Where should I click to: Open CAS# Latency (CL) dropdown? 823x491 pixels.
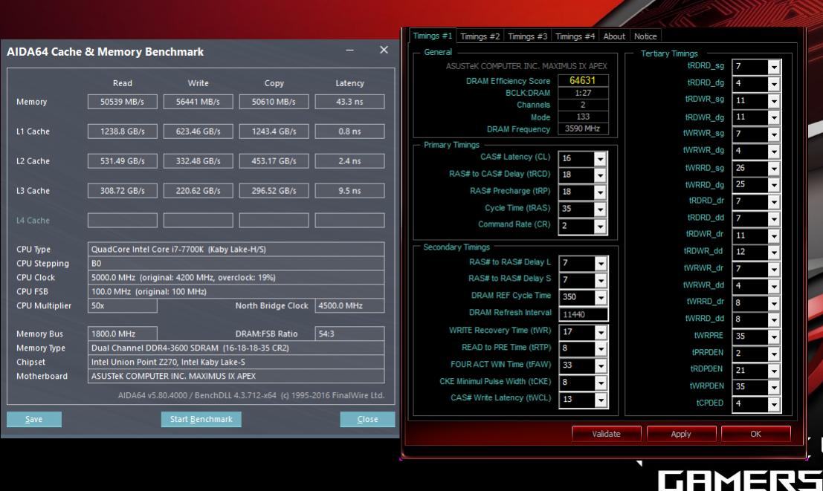click(600, 158)
